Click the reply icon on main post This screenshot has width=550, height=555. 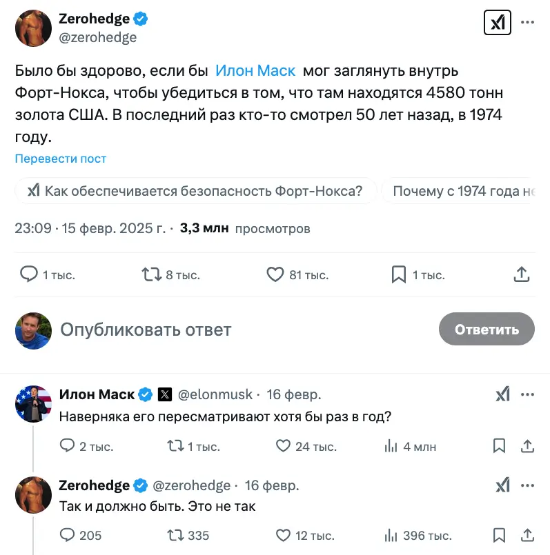(x=29, y=274)
